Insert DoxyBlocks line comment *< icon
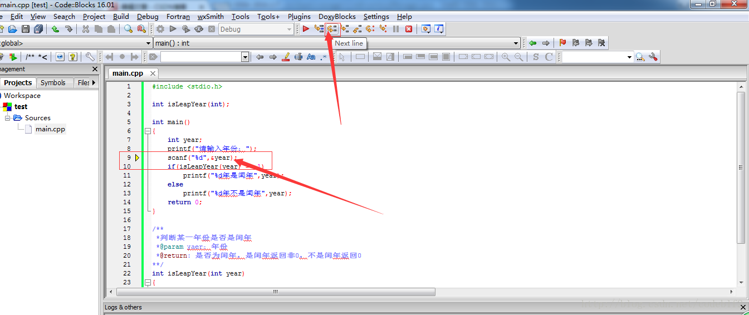 (43, 57)
